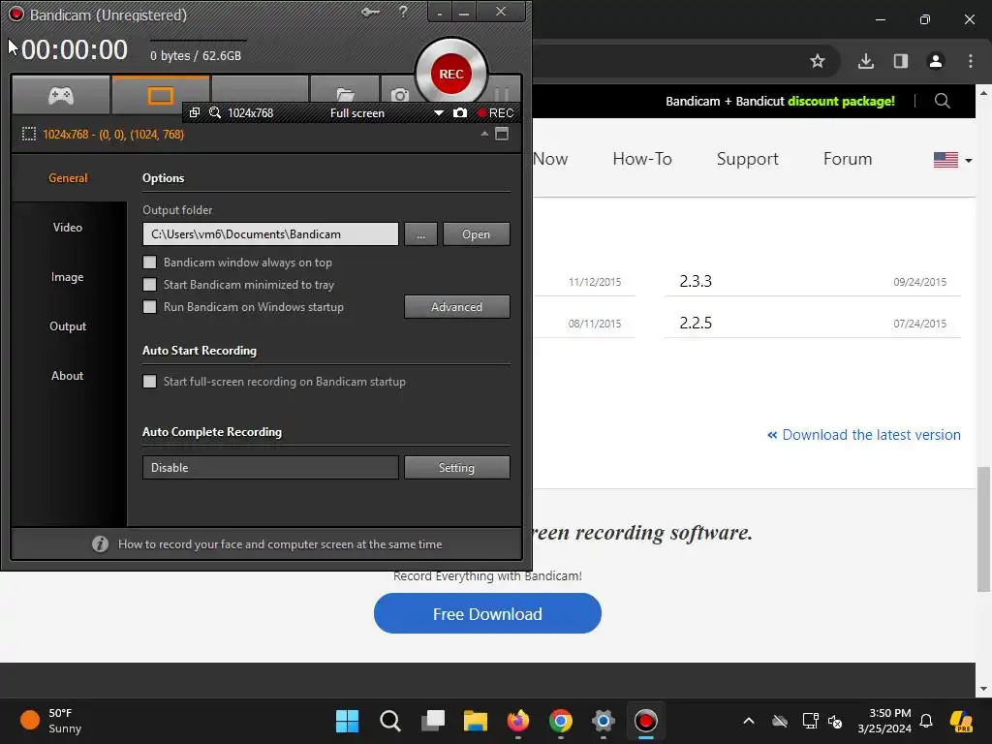Screen dimensions: 992x744
Task: Select the screen rectangle recording mode
Action: point(160,96)
